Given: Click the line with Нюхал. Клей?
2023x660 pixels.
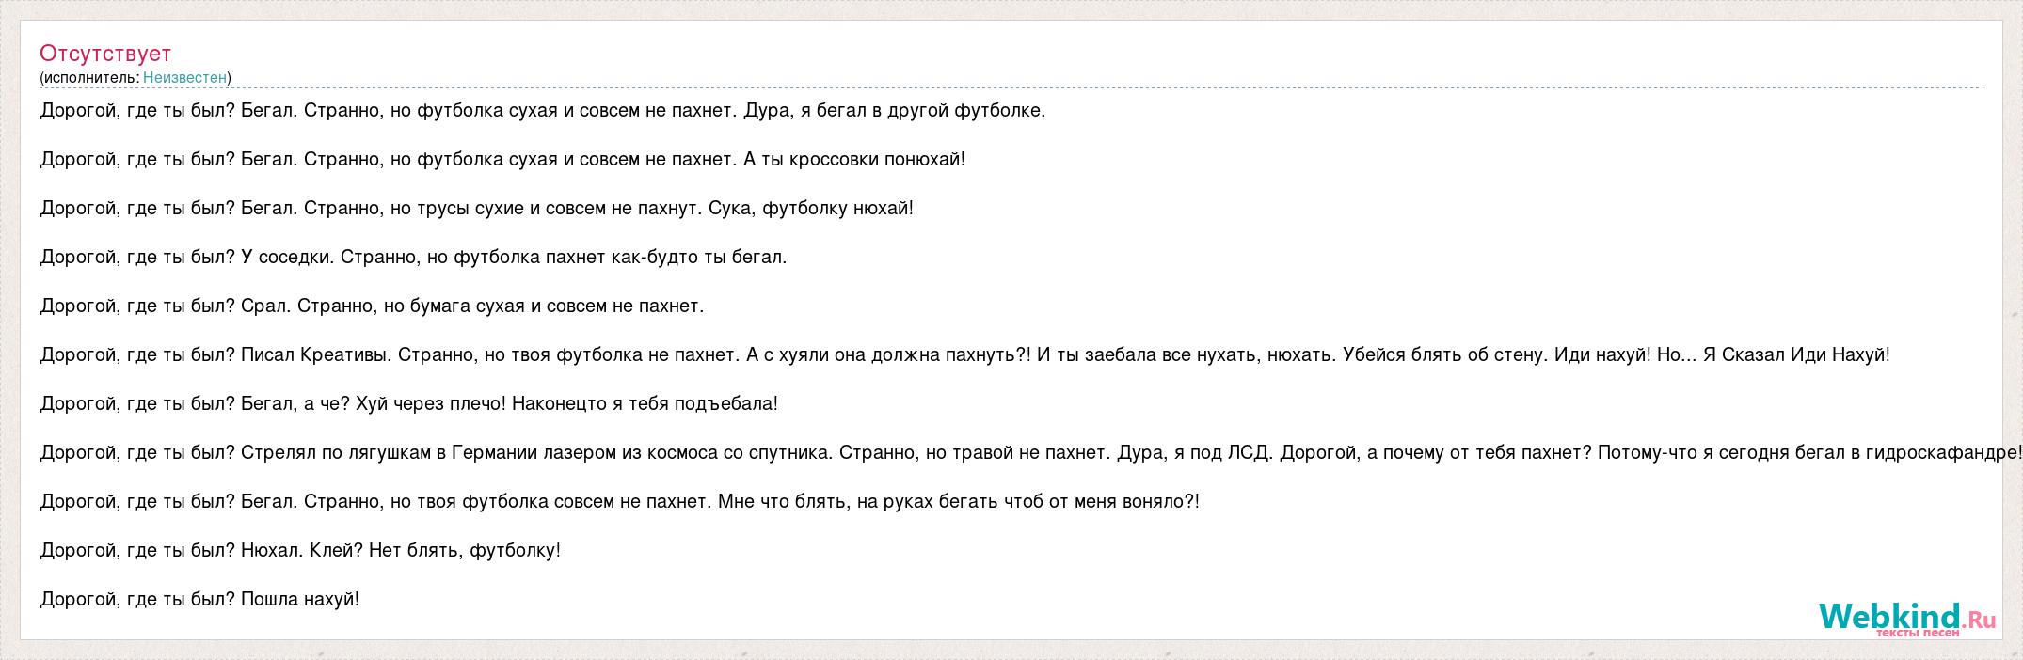Looking at the screenshot, I should [x=300, y=550].
